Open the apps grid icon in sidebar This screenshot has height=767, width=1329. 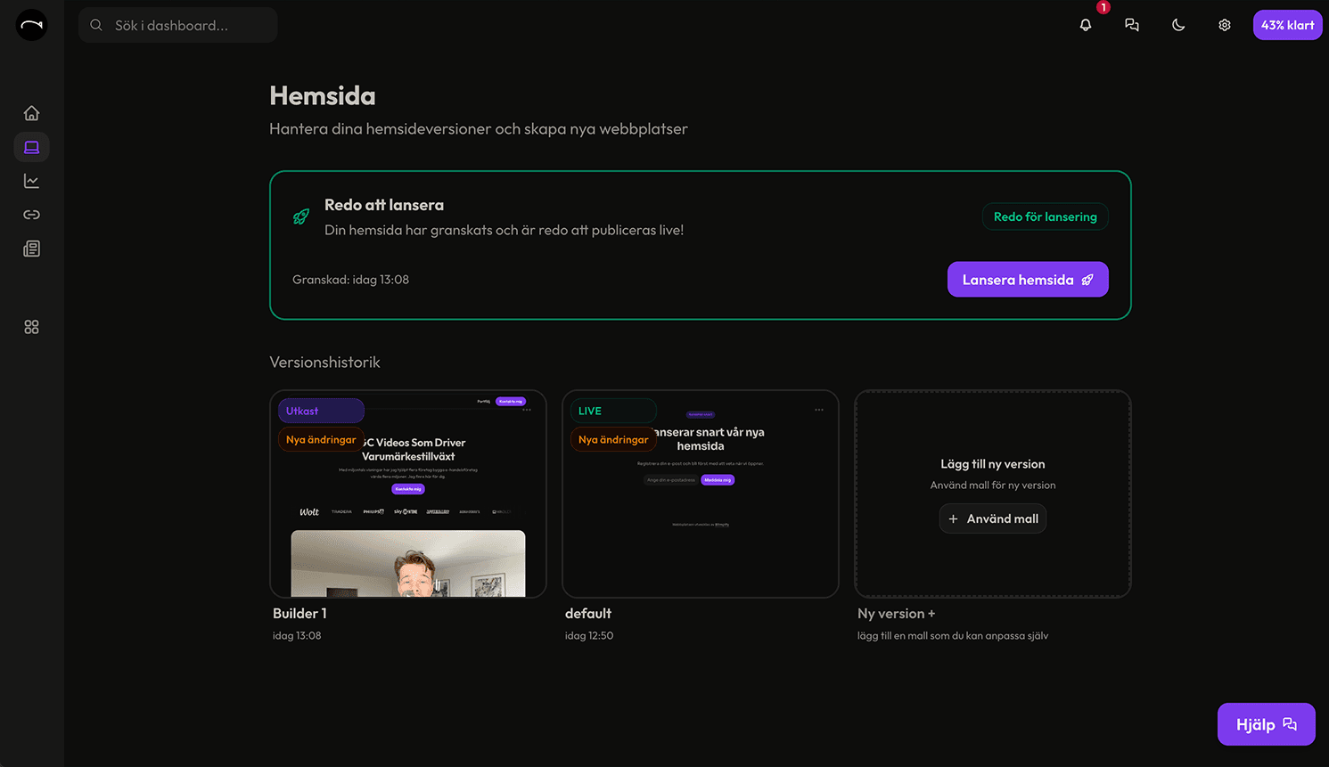coord(31,327)
